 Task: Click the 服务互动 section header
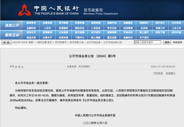[12, 35]
